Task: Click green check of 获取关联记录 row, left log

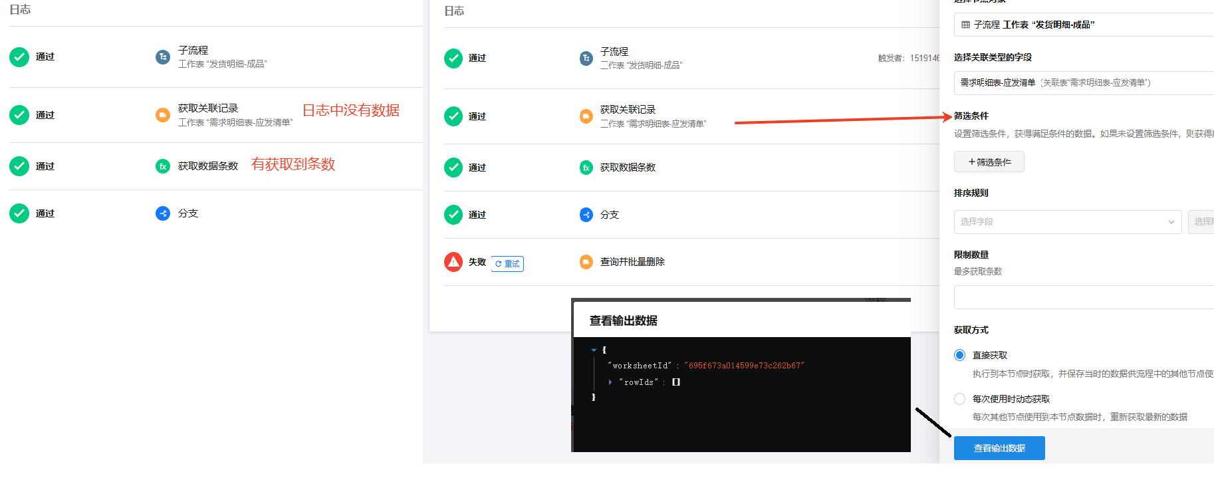Action: tap(19, 115)
